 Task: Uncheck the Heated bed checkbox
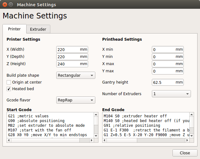coord(9,89)
